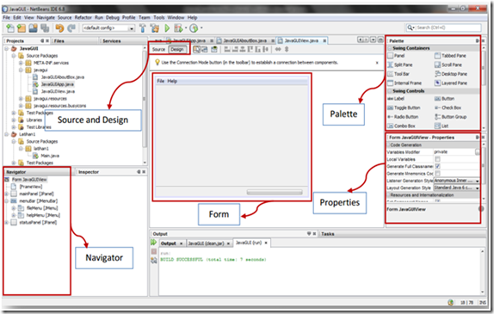Select JavaGUI (clean,jar) output tab

click(x=206, y=243)
